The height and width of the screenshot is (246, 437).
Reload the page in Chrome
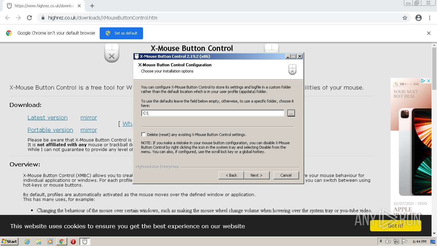point(29,18)
